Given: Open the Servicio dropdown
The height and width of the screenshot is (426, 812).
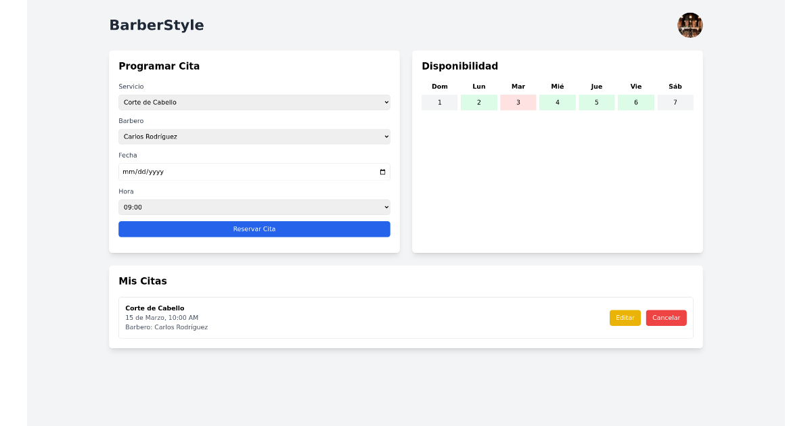Looking at the screenshot, I should (254, 102).
